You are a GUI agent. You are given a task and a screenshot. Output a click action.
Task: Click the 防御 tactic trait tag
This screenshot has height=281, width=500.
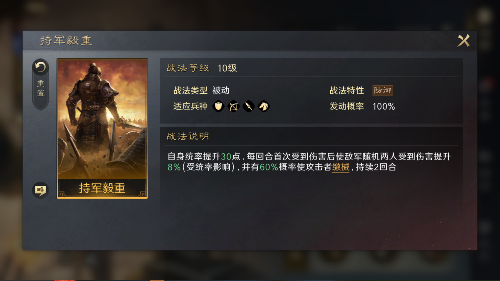(x=383, y=90)
